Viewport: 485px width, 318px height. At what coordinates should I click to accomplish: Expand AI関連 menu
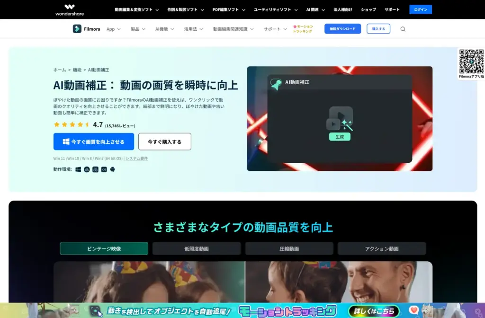click(315, 9)
